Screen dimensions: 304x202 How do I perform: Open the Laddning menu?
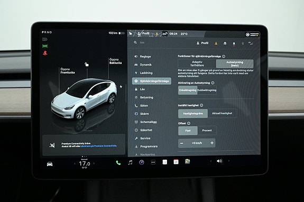click(143, 73)
